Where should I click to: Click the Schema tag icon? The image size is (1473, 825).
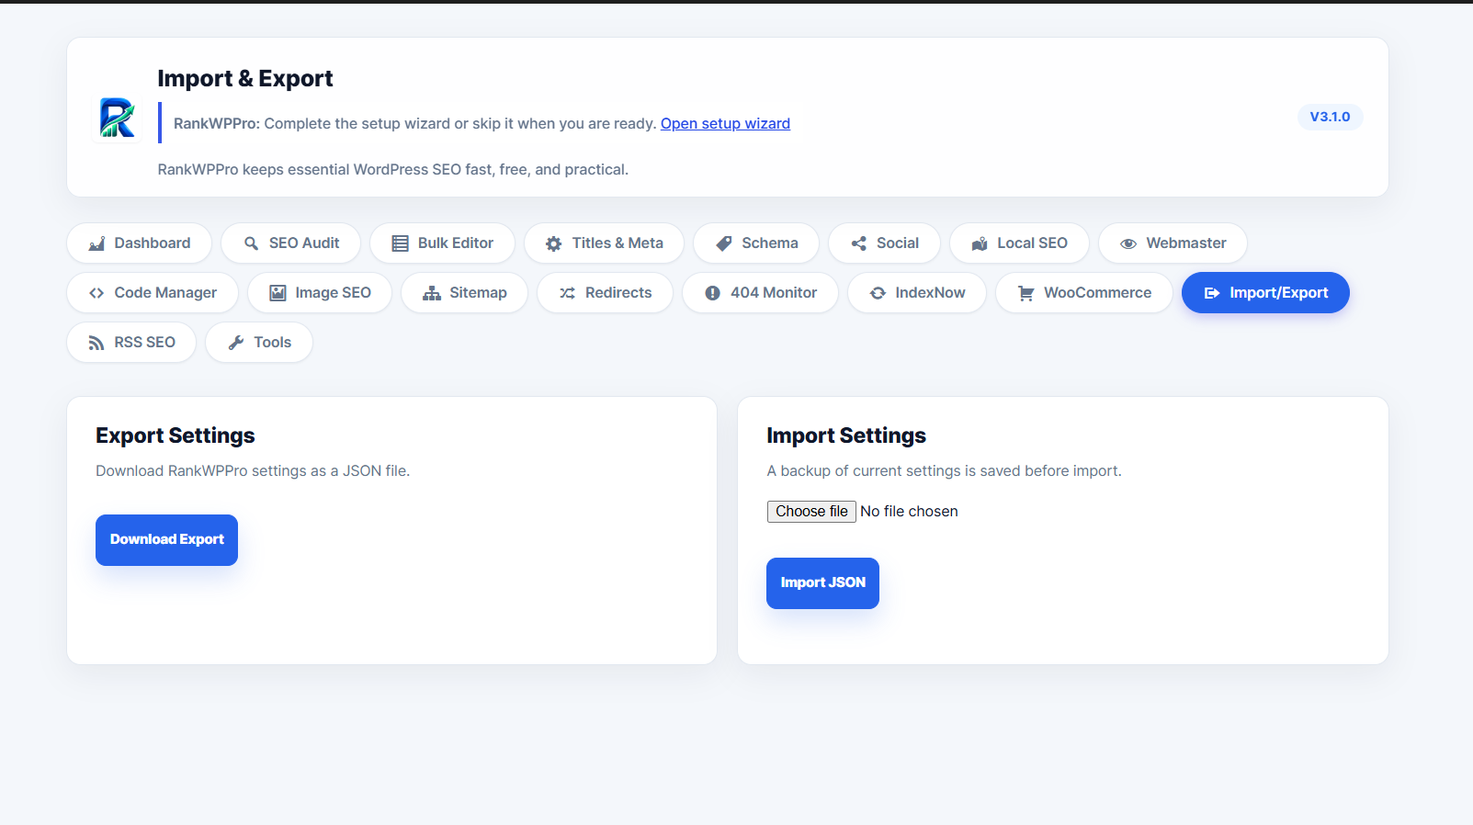724,243
